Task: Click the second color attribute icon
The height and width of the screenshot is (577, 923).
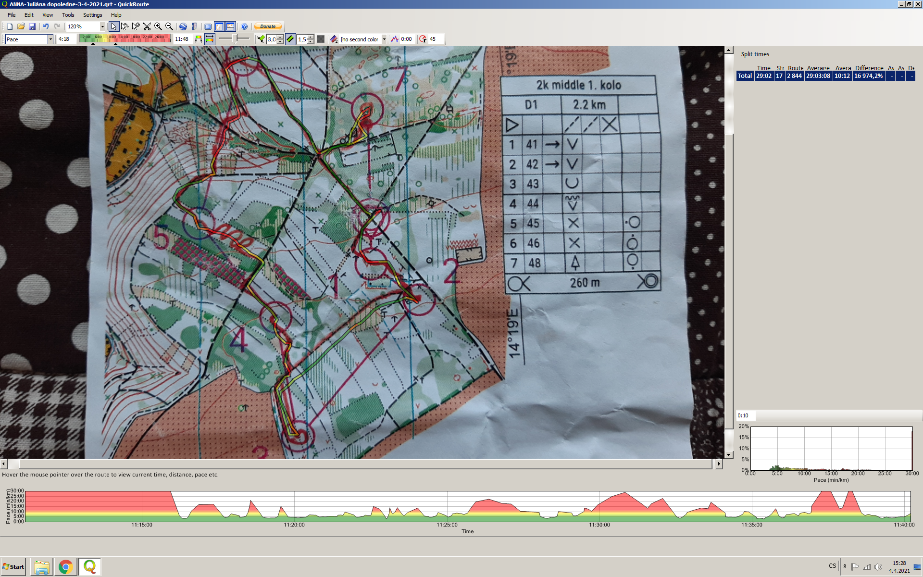Action: (x=334, y=39)
